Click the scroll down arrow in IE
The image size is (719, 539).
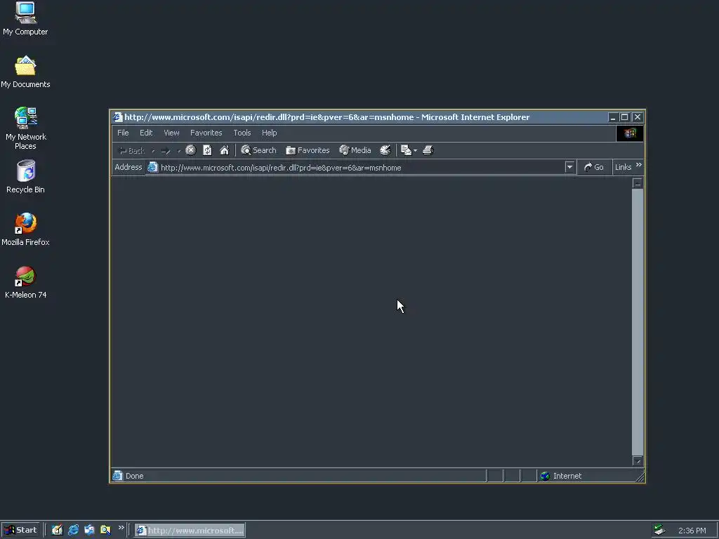click(x=638, y=460)
